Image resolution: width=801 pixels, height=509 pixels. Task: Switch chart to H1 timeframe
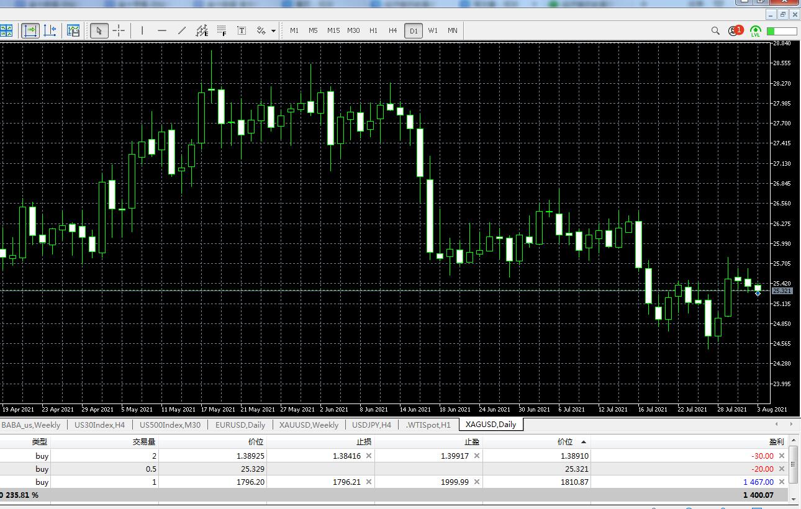click(x=373, y=30)
